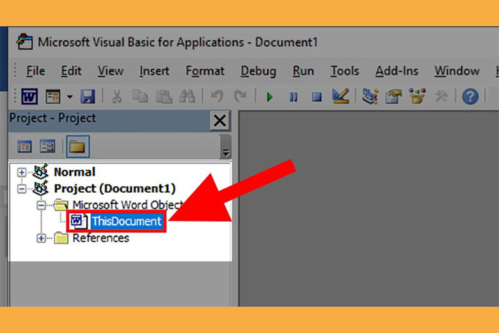Toggle Folders view in Project panel
The width and height of the screenshot is (499, 333).
77,147
